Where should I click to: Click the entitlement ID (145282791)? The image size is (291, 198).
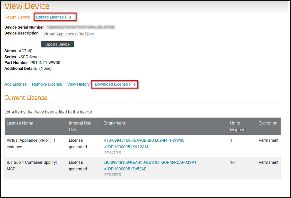(x=112, y=152)
